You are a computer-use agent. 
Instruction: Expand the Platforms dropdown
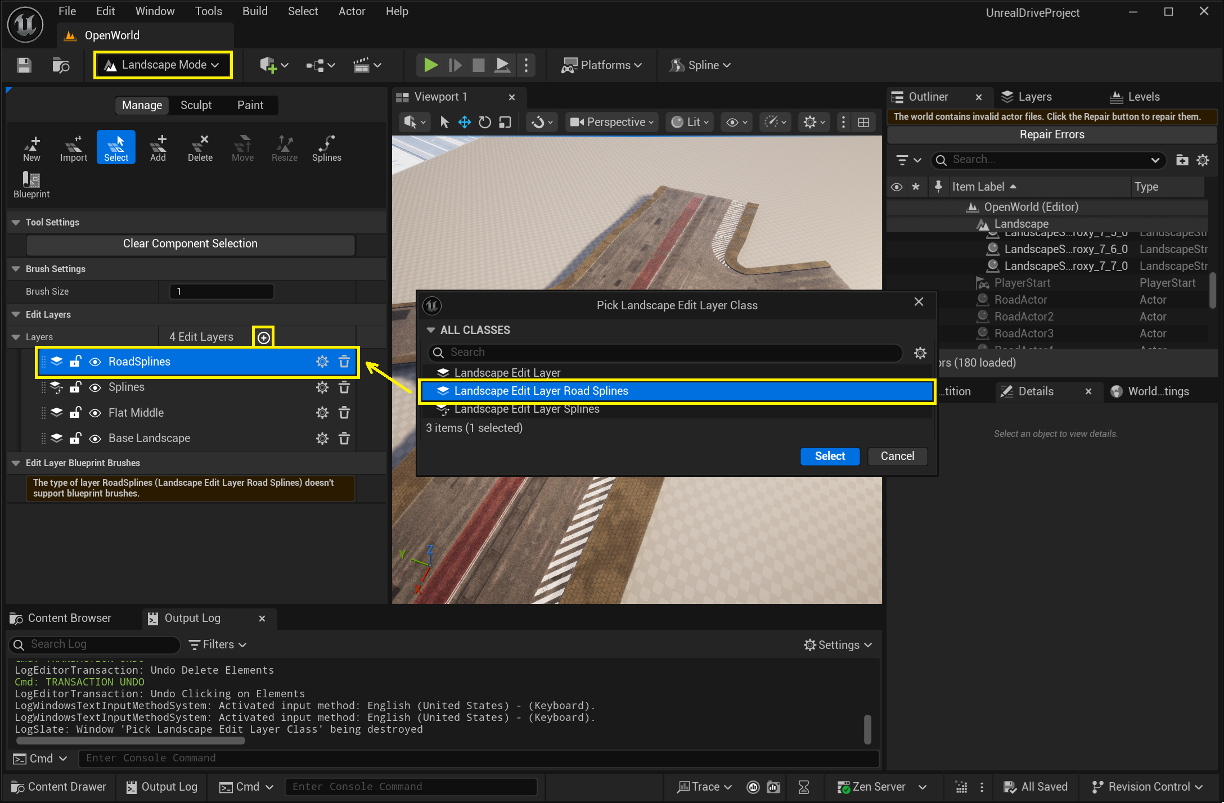[602, 65]
